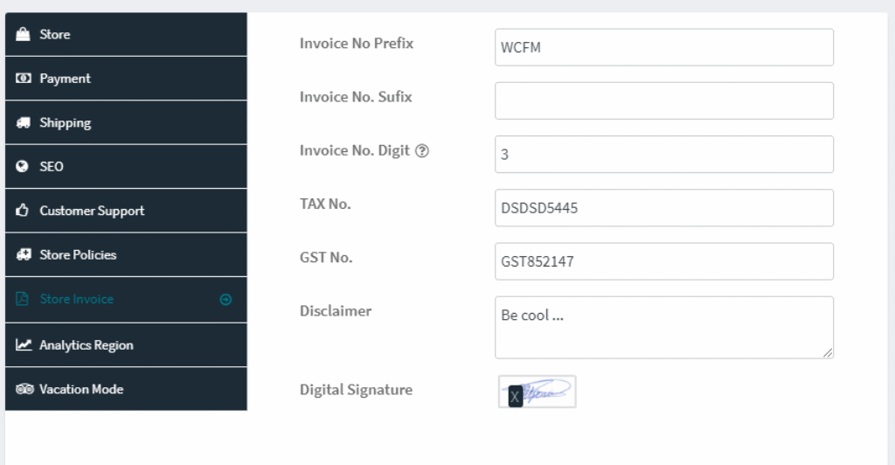
Task: Remove the digital signature with X button
Action: [515, 396]
